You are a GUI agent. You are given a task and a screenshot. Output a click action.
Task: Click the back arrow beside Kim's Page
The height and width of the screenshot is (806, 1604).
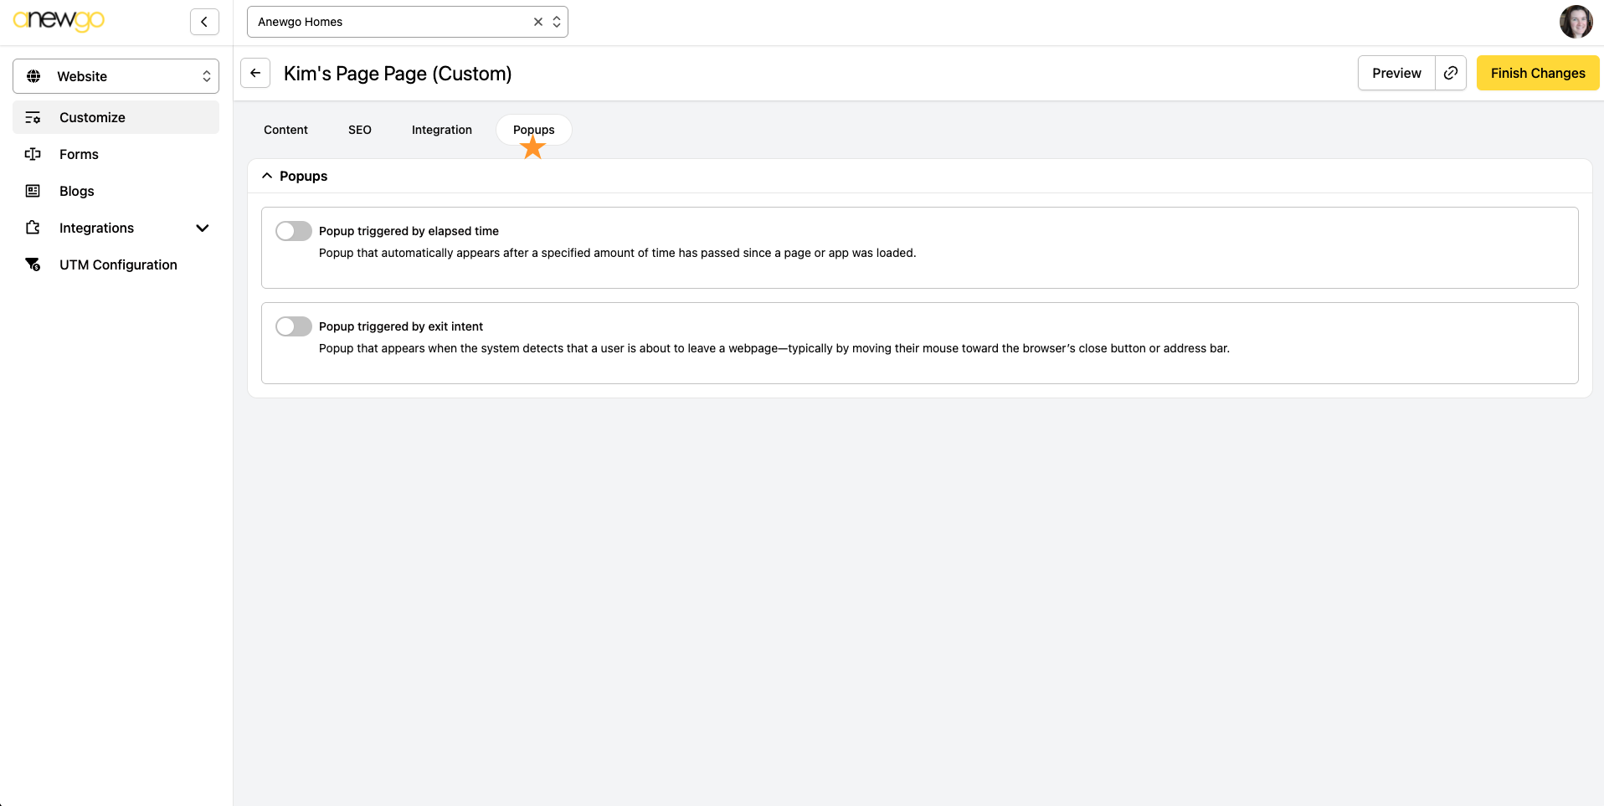tap(255, 73)
